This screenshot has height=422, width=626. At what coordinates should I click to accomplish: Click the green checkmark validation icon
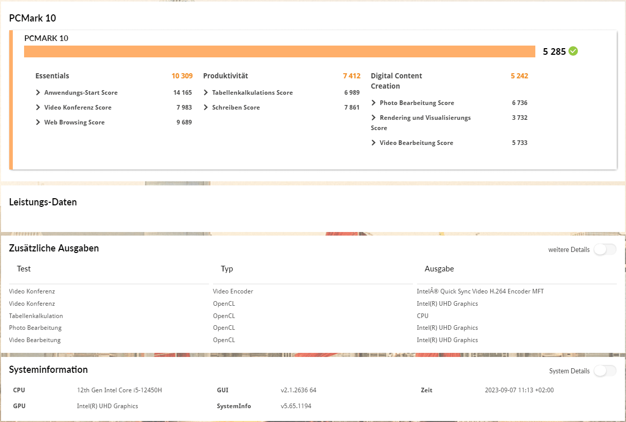click(573, 51)
